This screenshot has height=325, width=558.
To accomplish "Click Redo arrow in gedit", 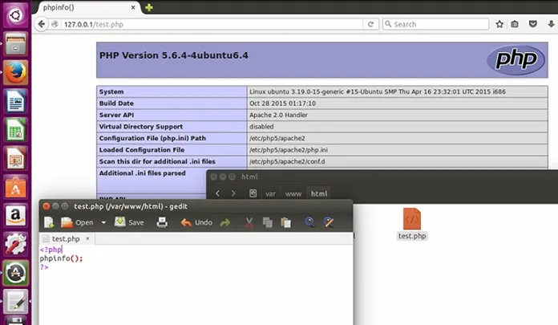I will (225, 223).
